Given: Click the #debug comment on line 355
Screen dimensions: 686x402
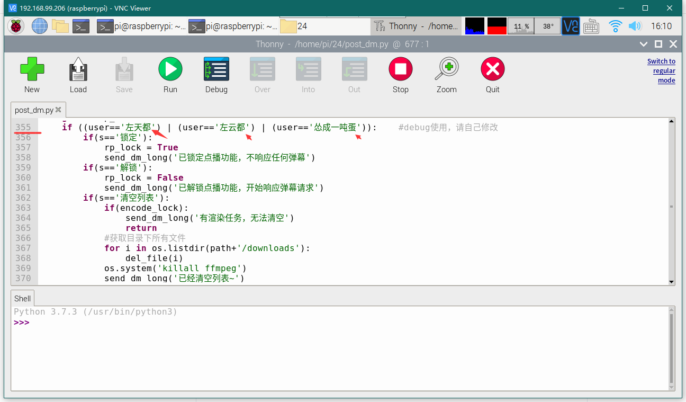Looking at the screenshot, I should tap(448, 127).
